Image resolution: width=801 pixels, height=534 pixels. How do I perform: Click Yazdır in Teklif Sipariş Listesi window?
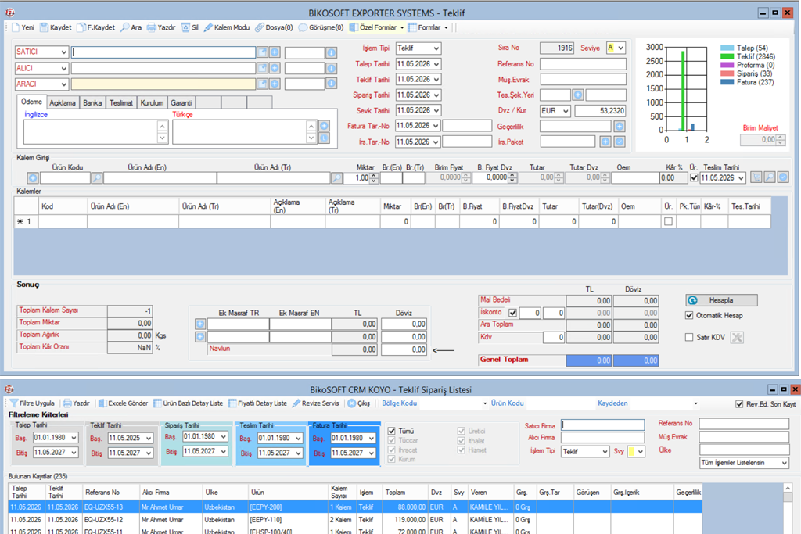click(76, 403)
